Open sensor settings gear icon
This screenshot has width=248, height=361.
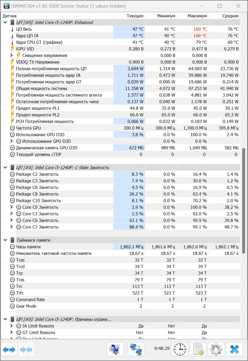coord(216,350)
